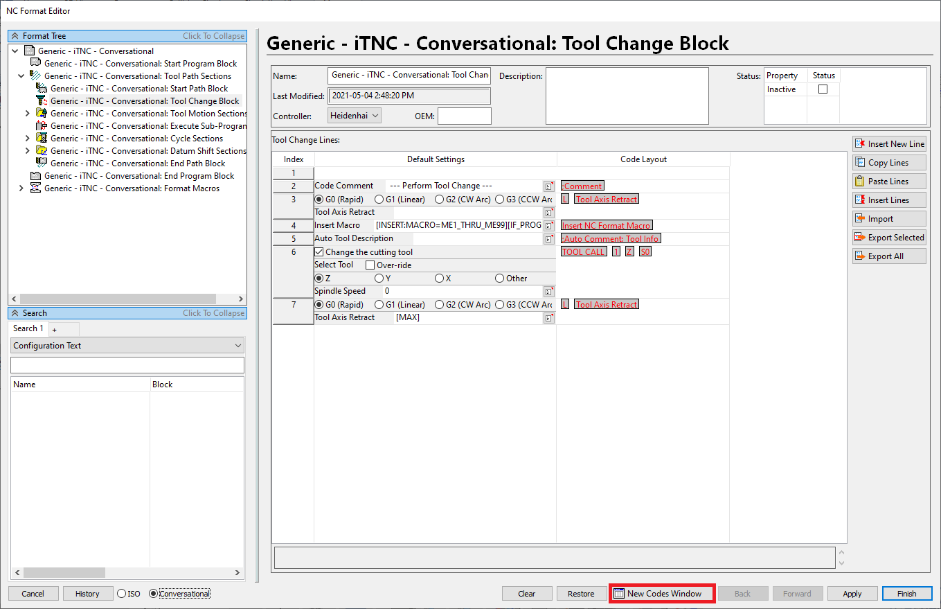This screenshot has height=609, width=941.
Task: Expand the Format Macros node
Action: [x=21, y=188]
